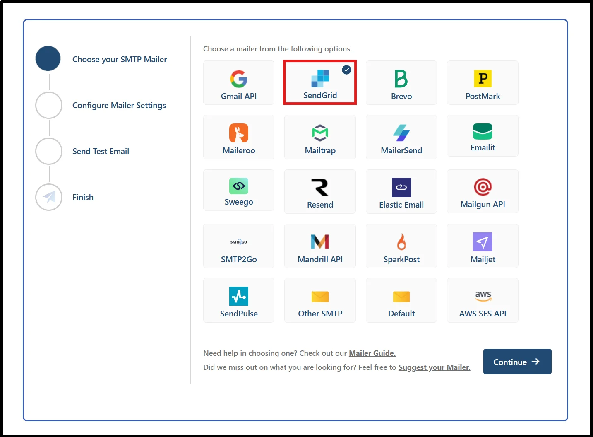Select the Gmail API mailer logo
The height and width of the screenshot is (437, 593).
click(x=239, y=79)
